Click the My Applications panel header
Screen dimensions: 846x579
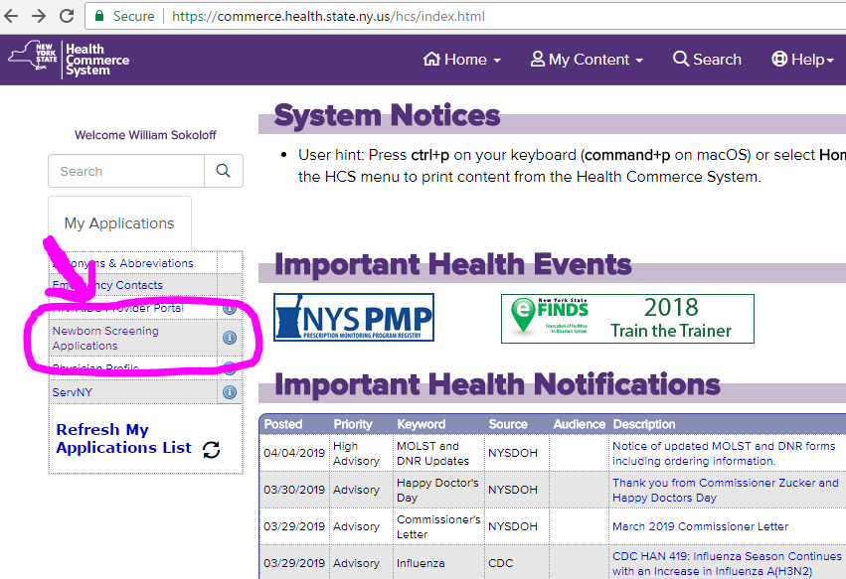point(119,223)
